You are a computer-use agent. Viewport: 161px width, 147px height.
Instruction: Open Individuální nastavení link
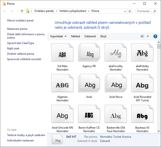[20, 141]
